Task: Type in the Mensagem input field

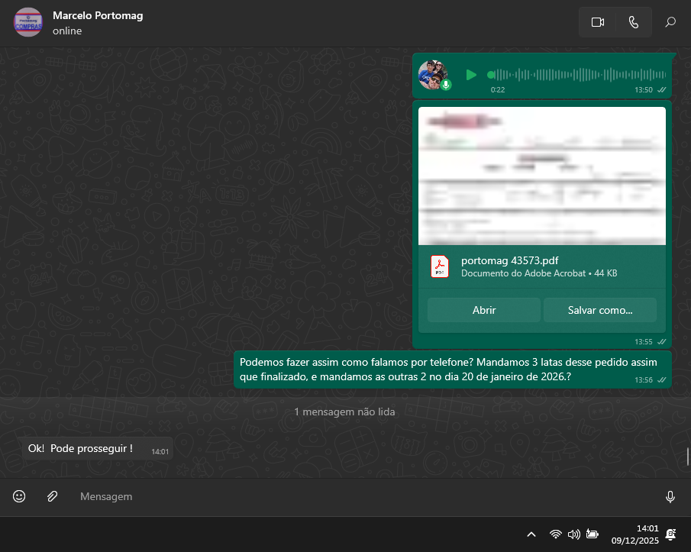Action: pyautogui.click(x=344, y=496)
